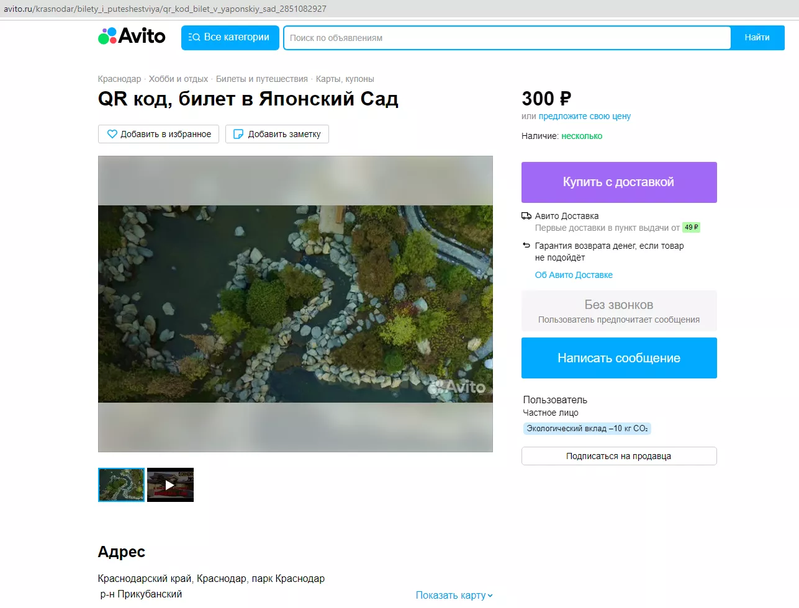Open the Все категории menu

click(230, 37)
